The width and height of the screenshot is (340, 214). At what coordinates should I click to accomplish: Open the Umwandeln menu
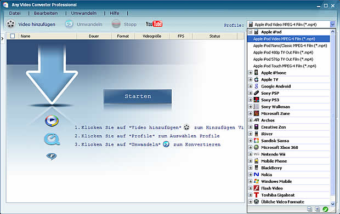tap(84, 13)
